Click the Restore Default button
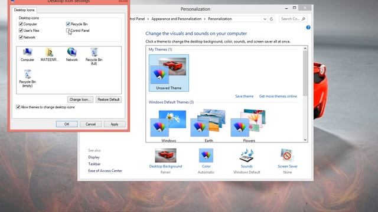378x212 pixels. tap(109, 100)
